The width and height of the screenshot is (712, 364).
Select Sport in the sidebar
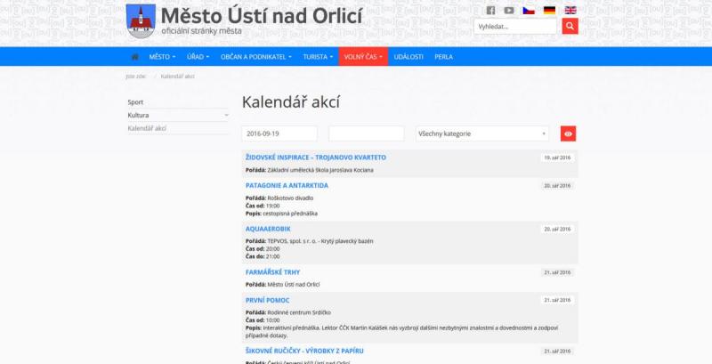[x=135, y=102]
